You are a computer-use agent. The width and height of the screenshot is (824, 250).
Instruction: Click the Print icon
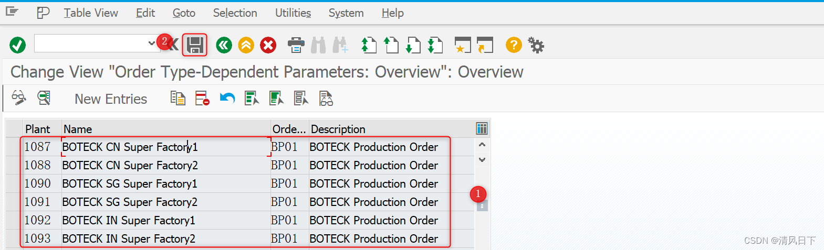point(296,45)
